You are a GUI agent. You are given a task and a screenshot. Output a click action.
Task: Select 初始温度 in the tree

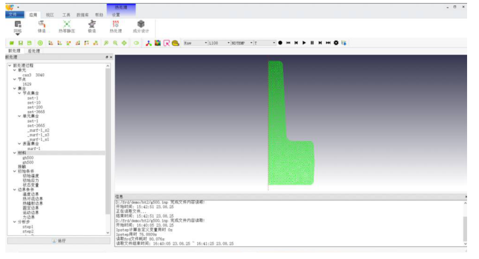31,176
